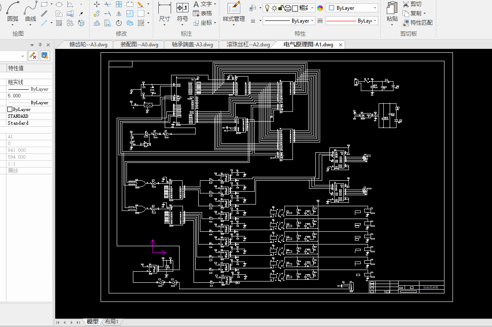Screen dimensions: 492x327
Task: Open the layer manager stack icon
Action: [253, 8]
